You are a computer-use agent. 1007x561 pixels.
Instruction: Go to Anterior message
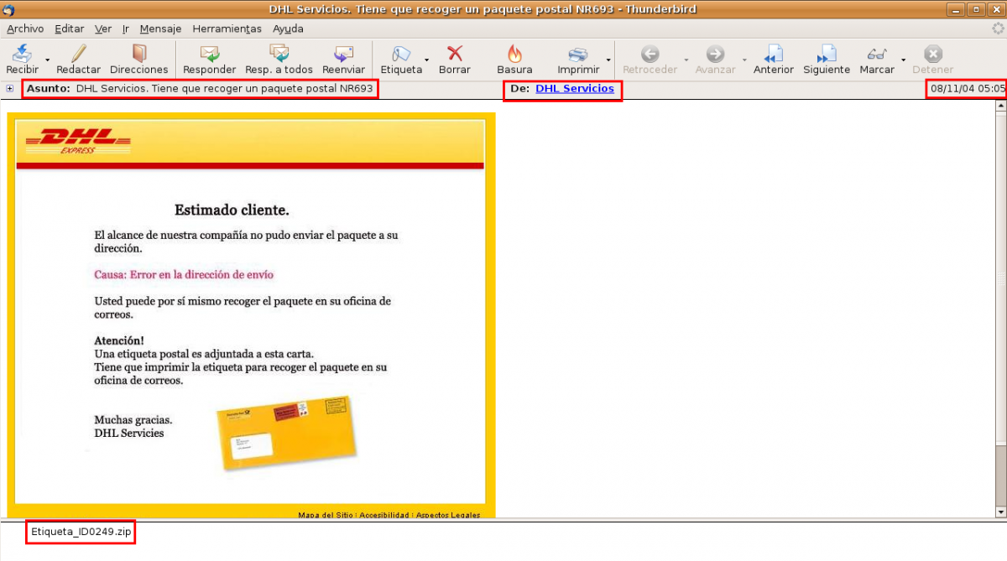tap(773, 60)
